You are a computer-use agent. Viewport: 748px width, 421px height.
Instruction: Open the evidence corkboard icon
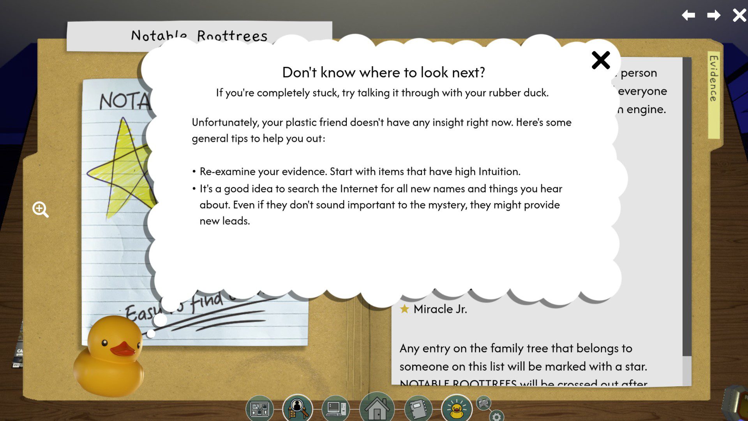click(x=260, y=409)
